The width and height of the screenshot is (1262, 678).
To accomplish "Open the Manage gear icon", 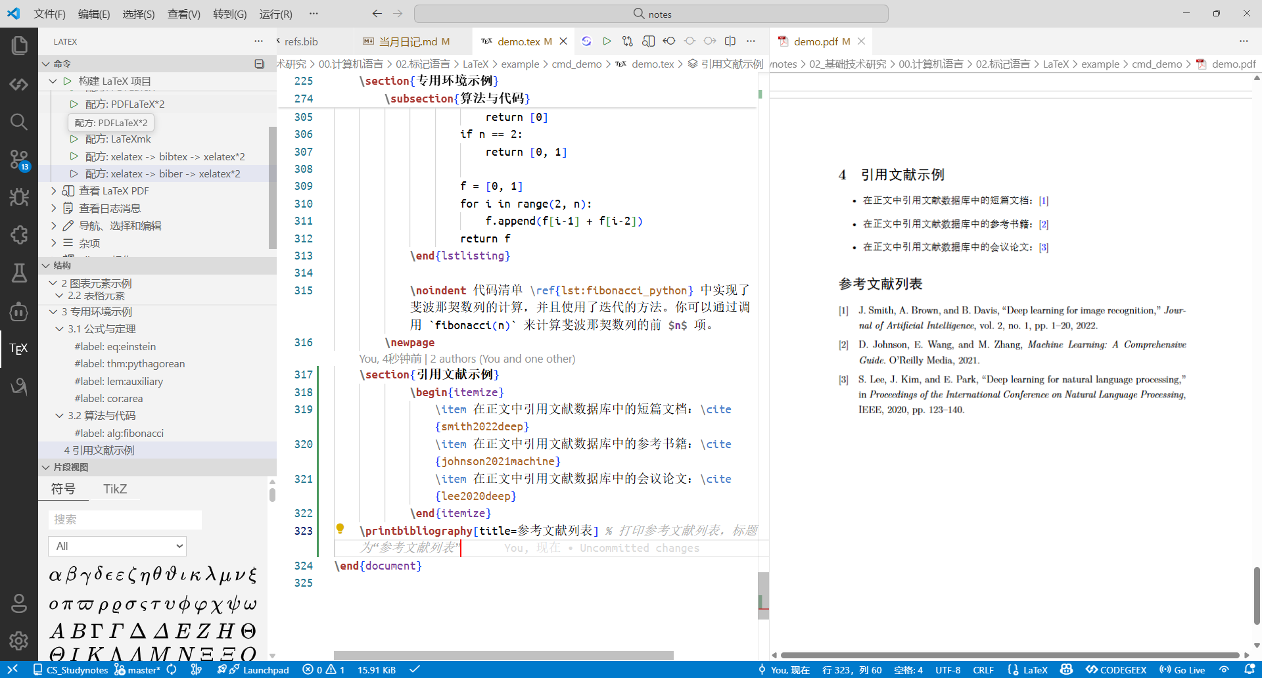I will 19,641.
